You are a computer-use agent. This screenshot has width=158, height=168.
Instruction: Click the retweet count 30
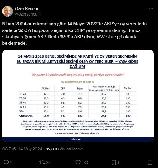coord(48,163)
